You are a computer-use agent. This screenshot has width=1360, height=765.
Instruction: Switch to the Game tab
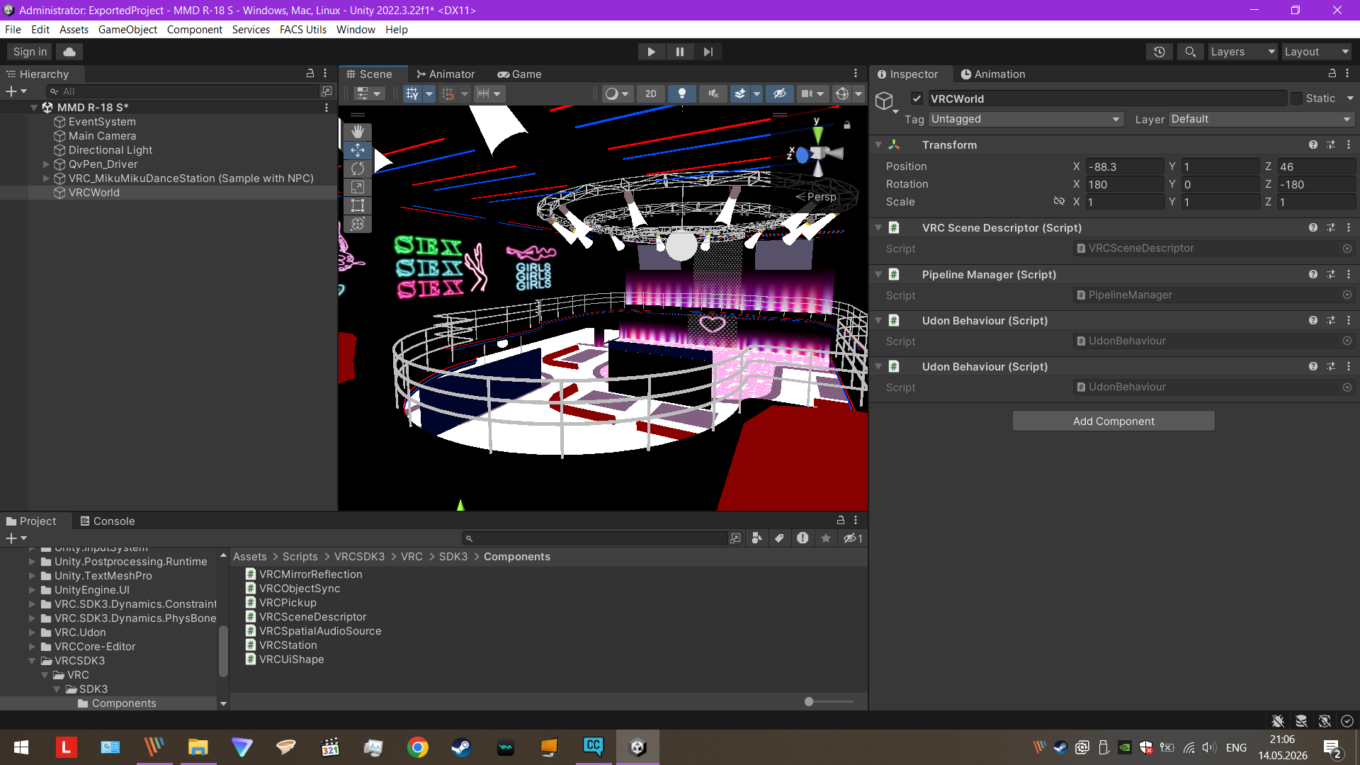point(519,74)
